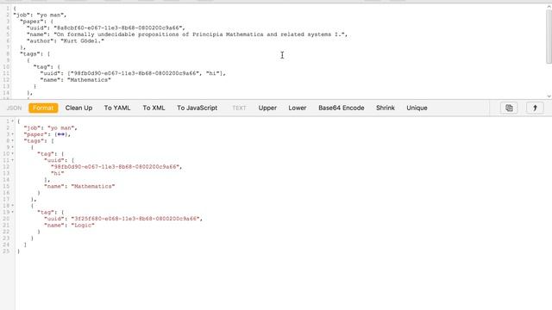Apply Lower case to text
Image resolution: width=552 pixels, height=310 pixels.
click(x=298, y=108)
